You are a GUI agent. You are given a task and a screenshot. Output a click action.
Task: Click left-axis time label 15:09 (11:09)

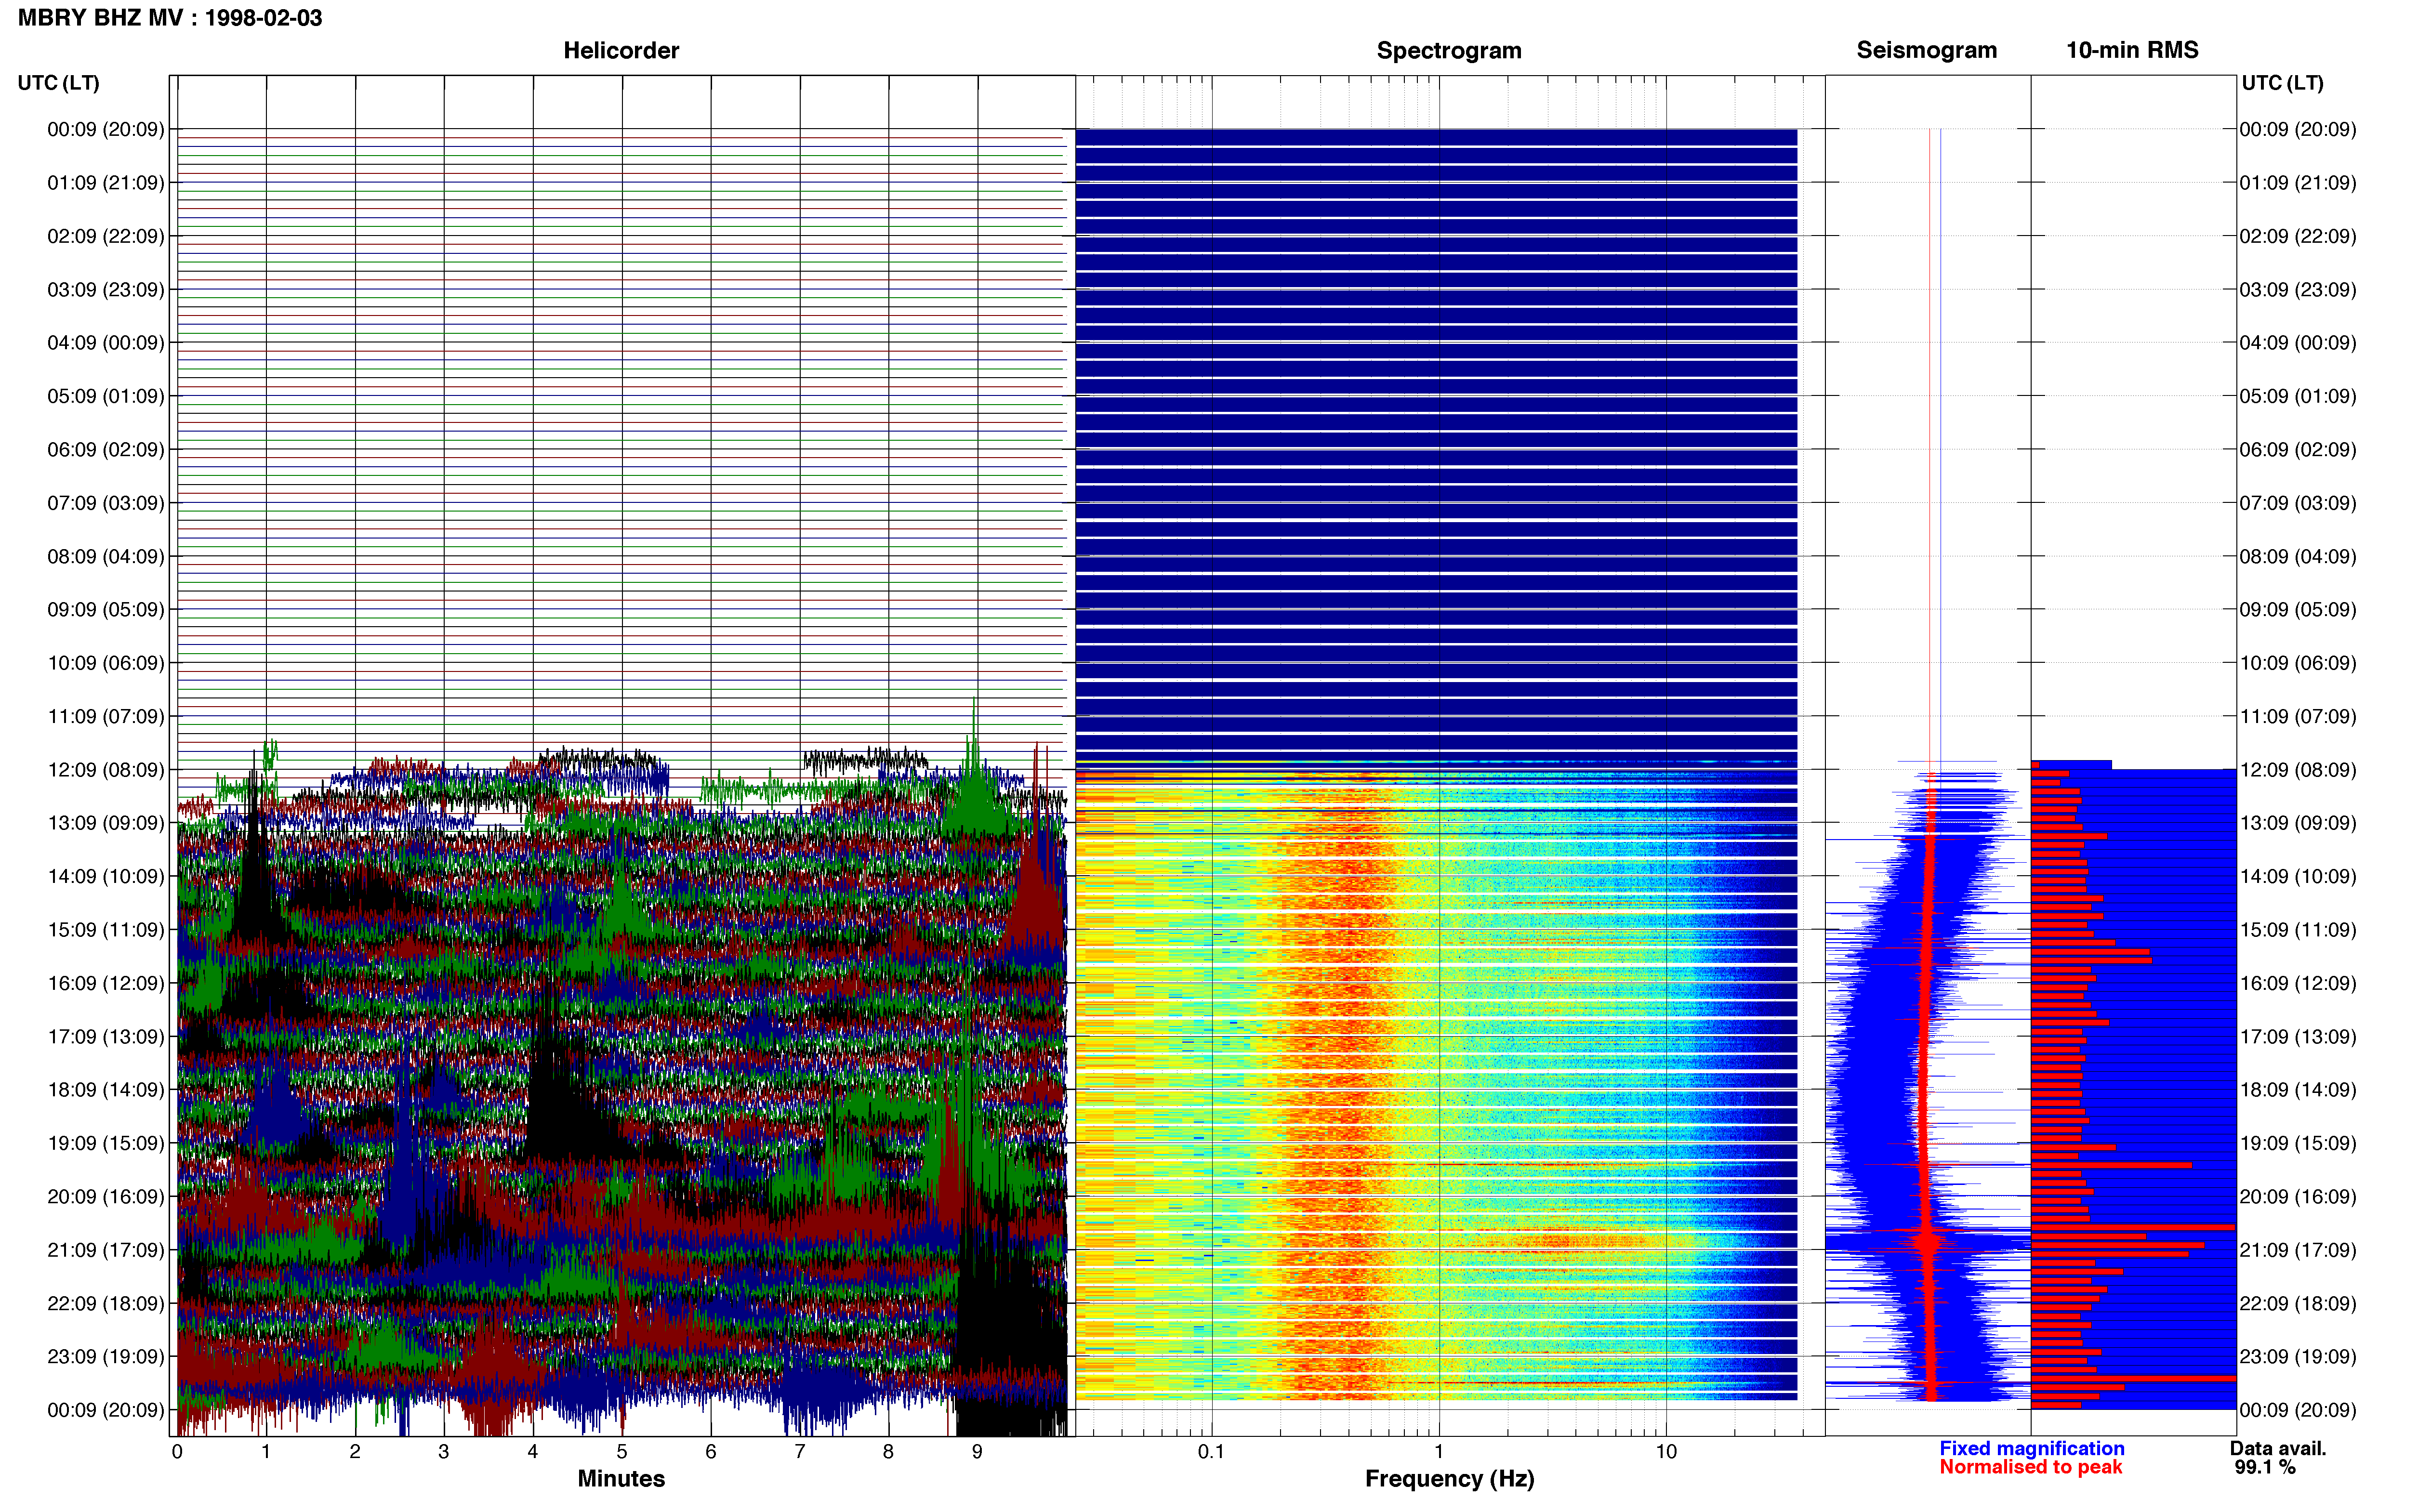(x=106, y=930)
